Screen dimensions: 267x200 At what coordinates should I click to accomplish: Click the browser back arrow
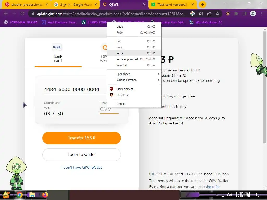tap(6, 14)
